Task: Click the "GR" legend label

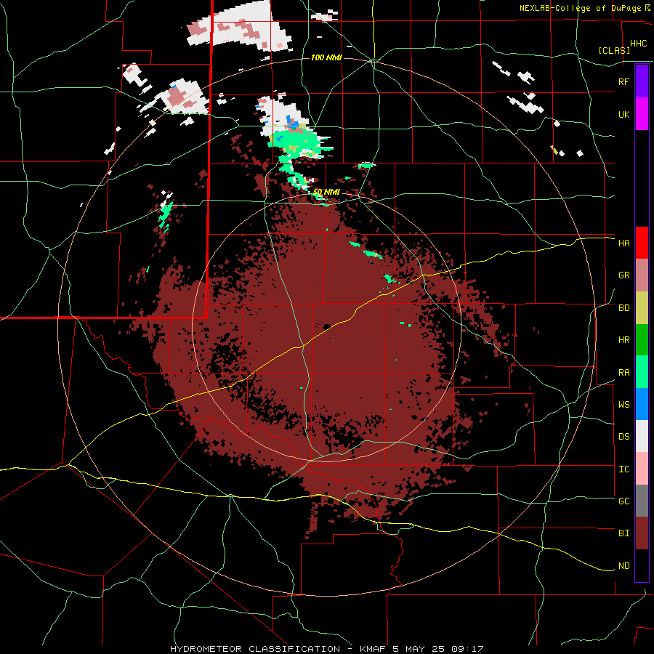Action: [x=623, y=275]
